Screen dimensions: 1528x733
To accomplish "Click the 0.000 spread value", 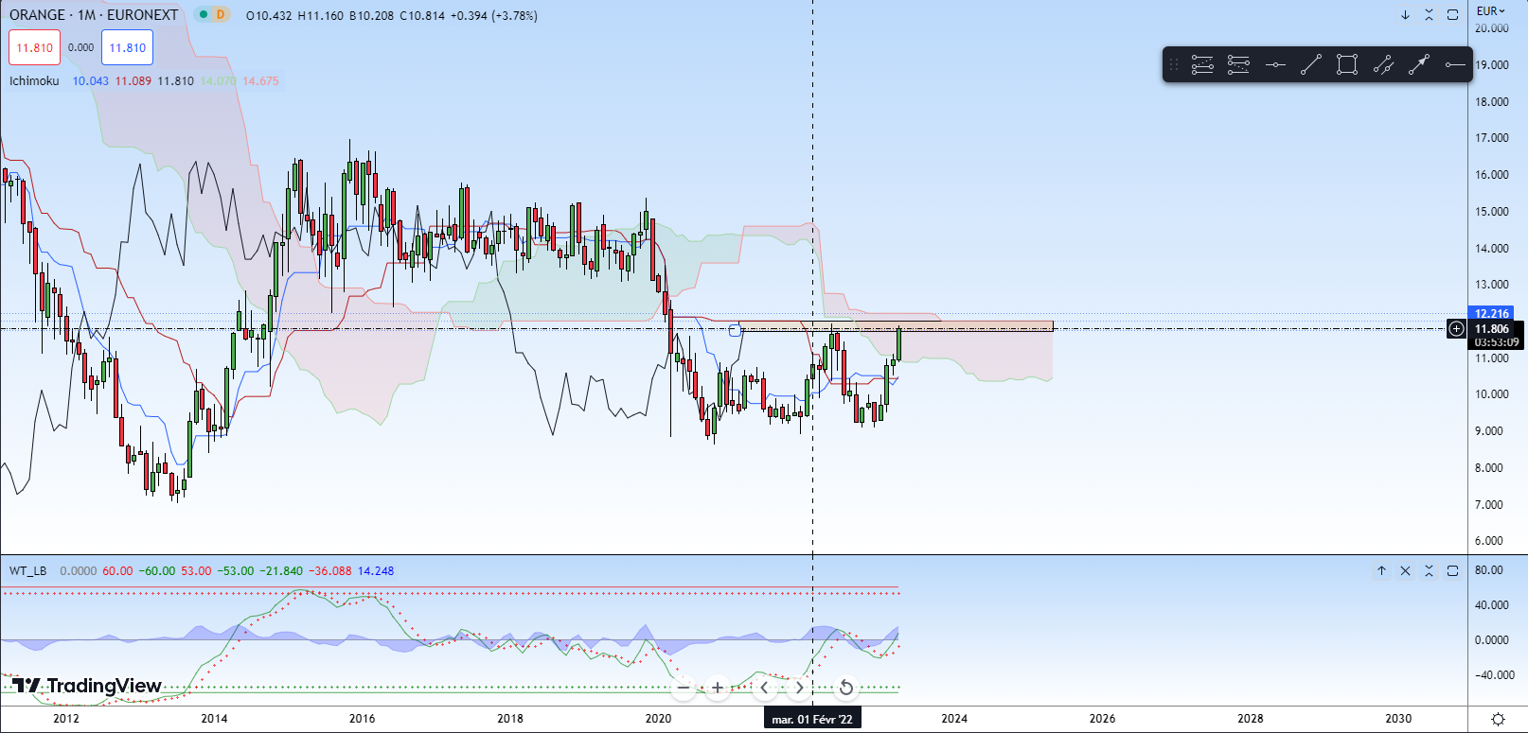I will 81,47.
